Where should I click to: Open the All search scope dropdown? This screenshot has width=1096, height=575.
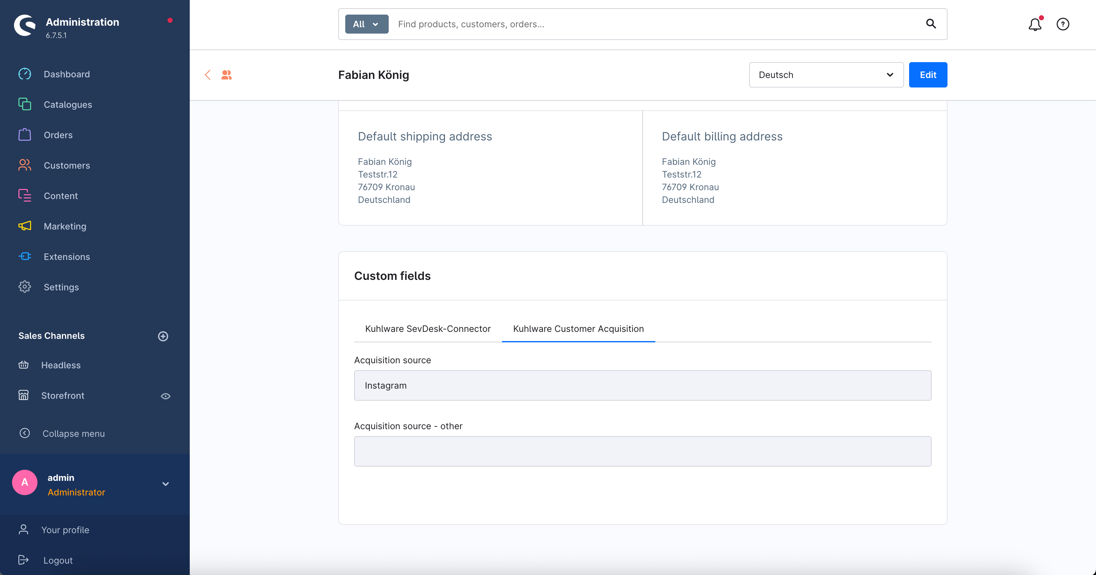tap(366, 24)
